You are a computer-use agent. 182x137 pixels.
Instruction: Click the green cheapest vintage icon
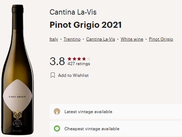coord(57,128)
